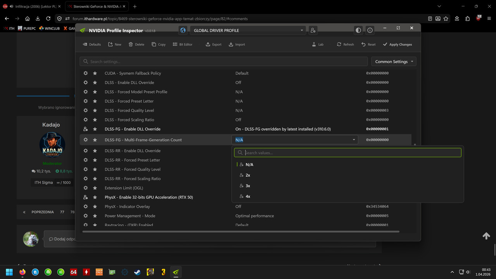Toggle favorite star for DLSS-RR Enable DLL Override
496x279 pixels.
pyautogui.click(x=95, y=151)
